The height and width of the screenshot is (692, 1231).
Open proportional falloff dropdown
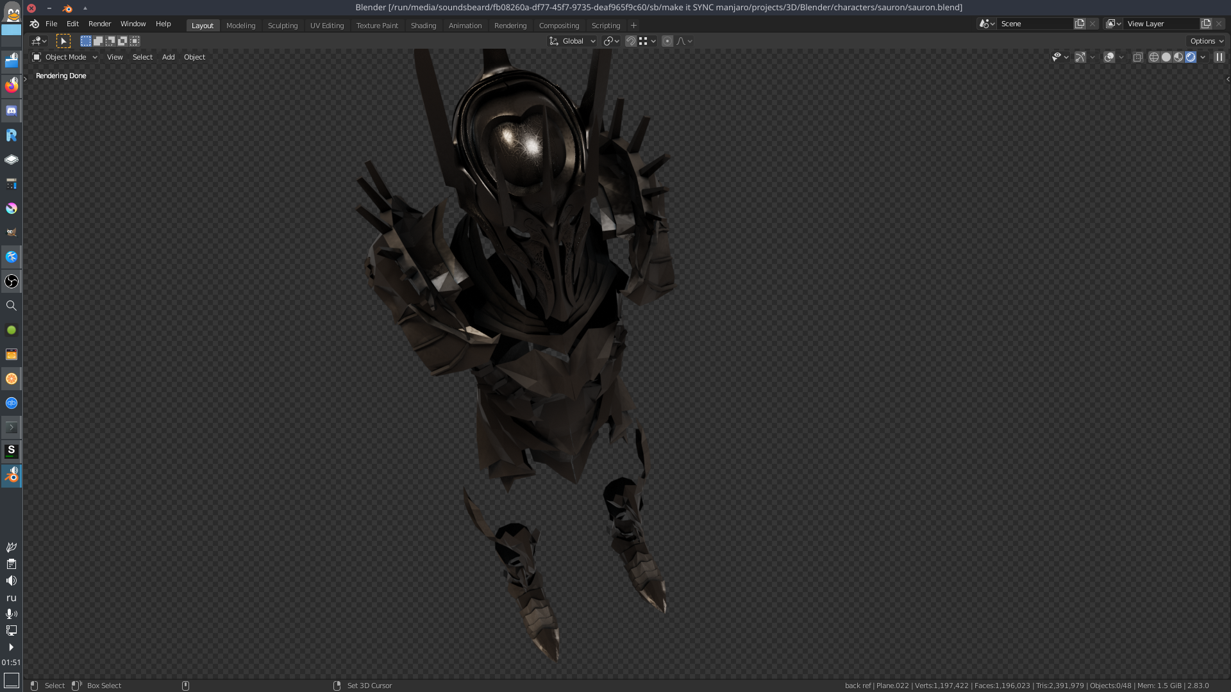point(684,41)
